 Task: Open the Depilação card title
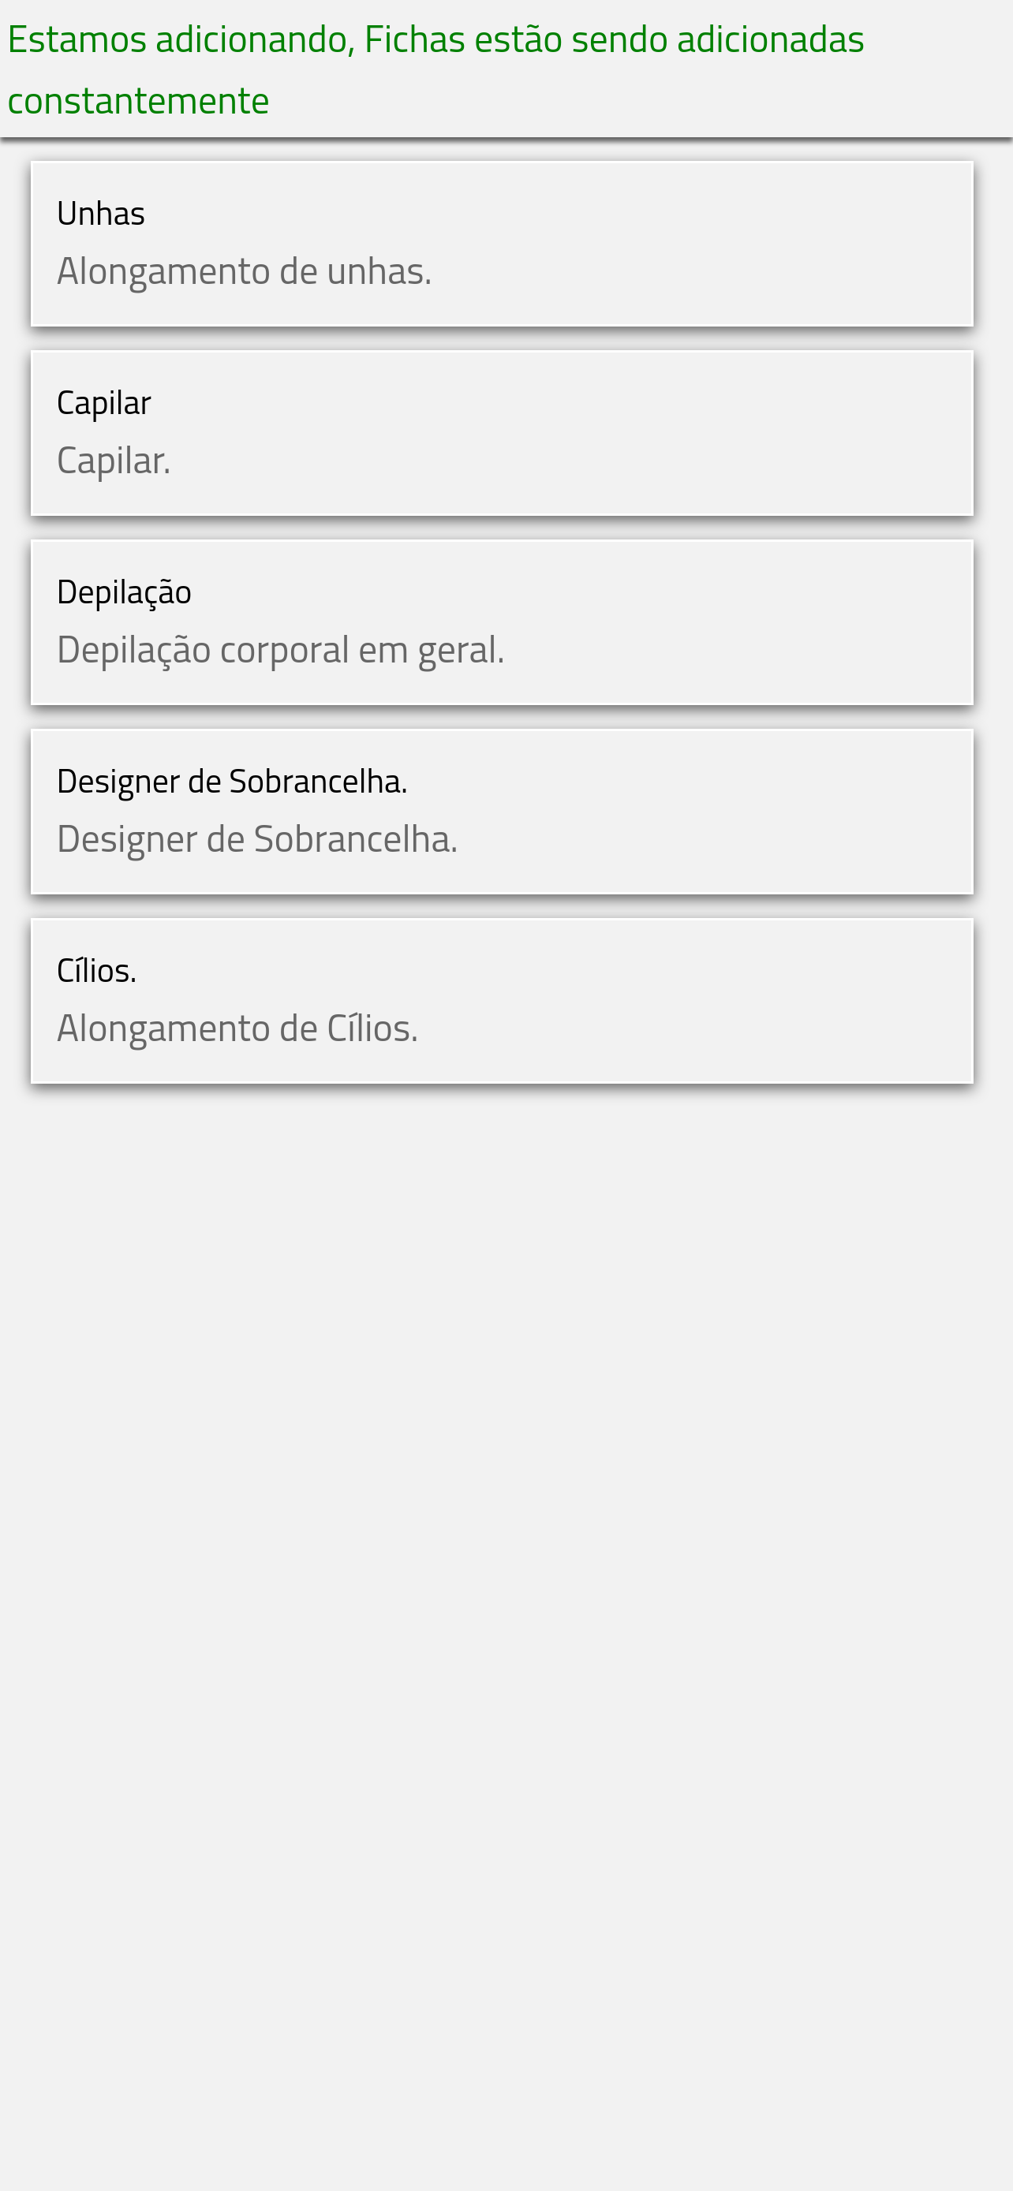(124, 592)
